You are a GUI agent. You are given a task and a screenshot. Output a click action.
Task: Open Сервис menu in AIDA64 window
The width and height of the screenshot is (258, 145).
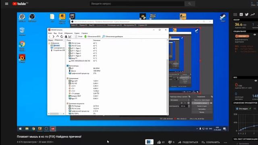pyautogui.click(x=77, y=33)
